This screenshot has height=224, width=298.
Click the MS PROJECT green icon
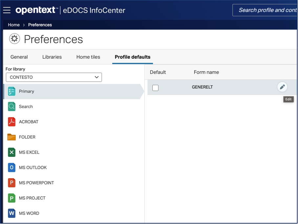(11, 198)
